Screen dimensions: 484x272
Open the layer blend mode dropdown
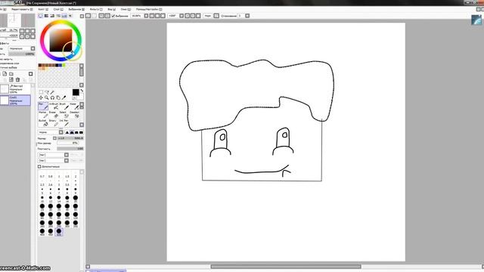click(33, 48)
